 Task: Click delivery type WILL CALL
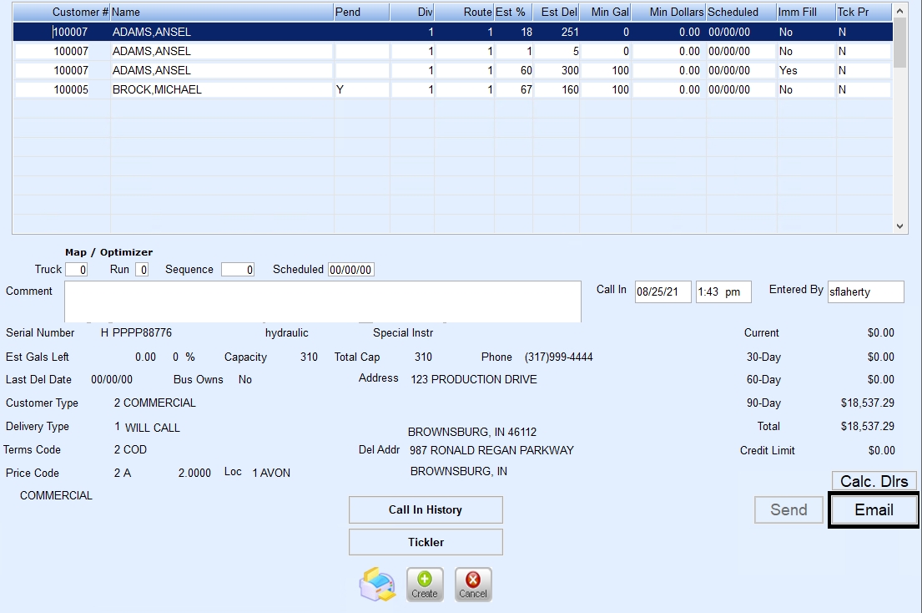153,428
